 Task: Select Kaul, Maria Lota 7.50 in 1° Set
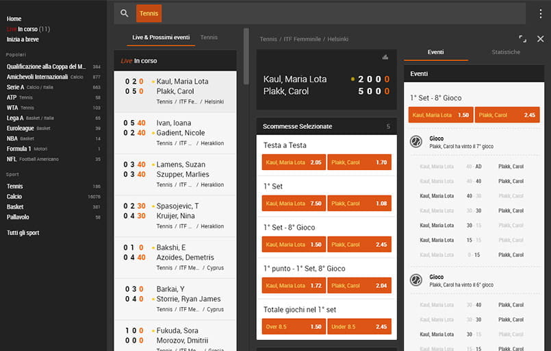293,204
